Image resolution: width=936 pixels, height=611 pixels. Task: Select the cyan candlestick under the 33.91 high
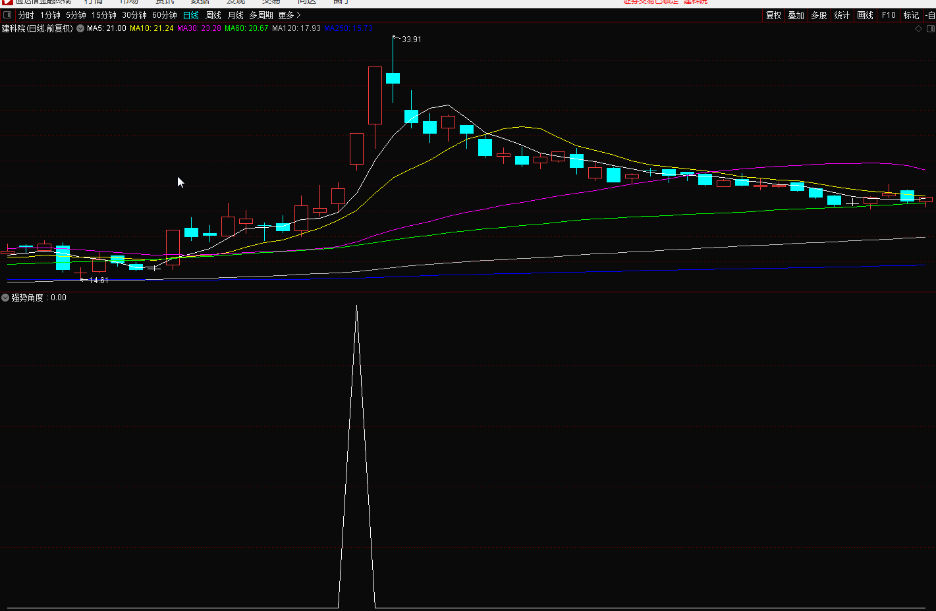(393, 78)
